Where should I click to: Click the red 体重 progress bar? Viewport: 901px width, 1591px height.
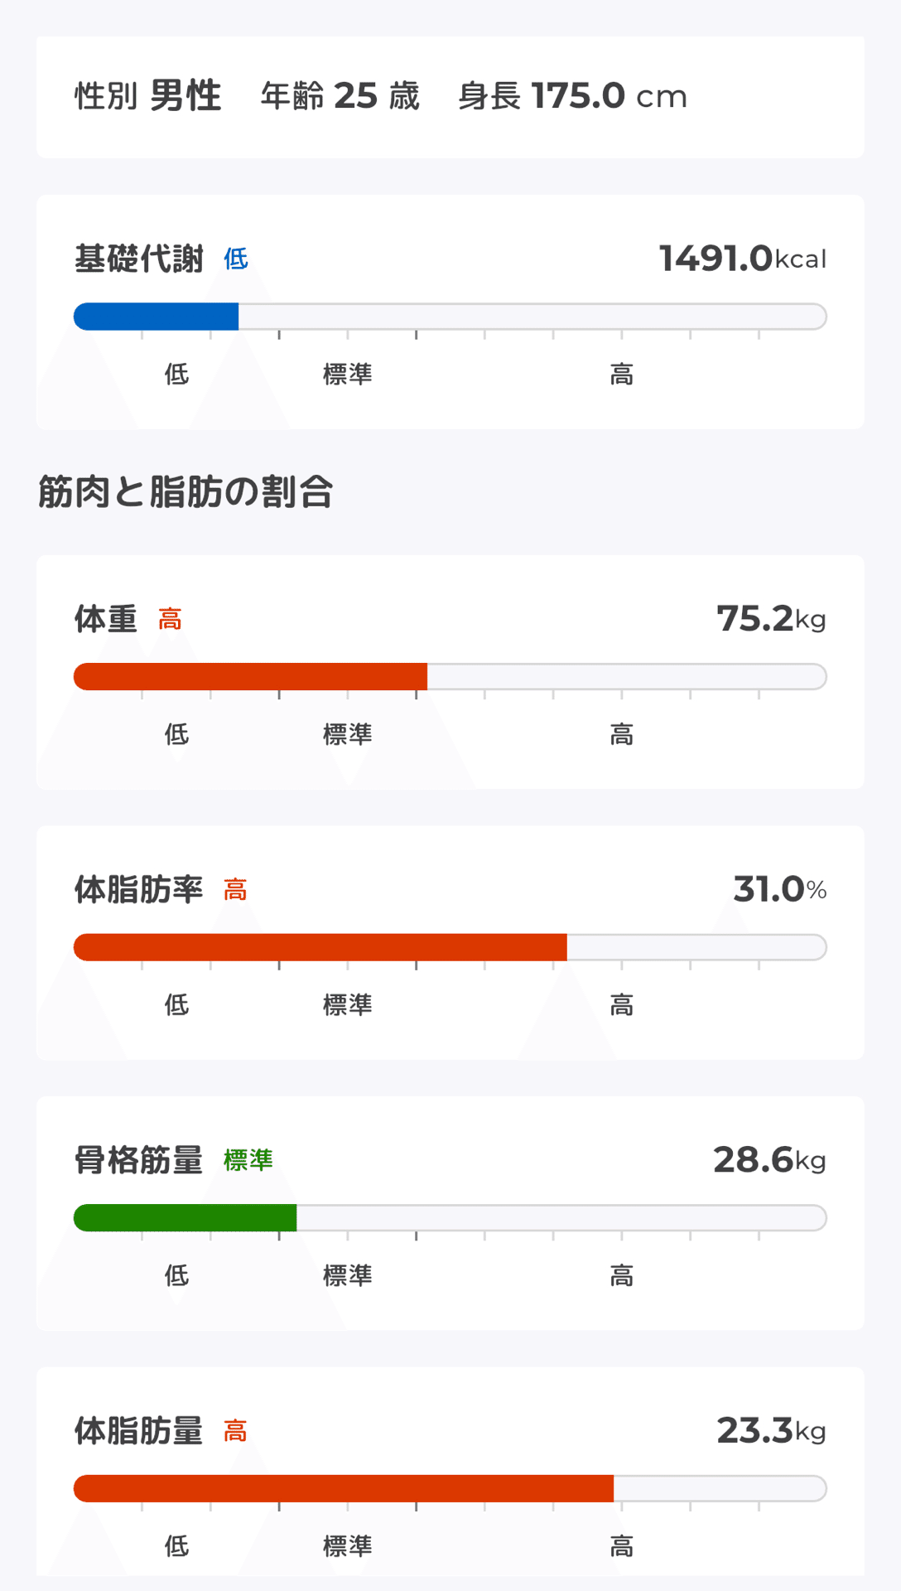coord(250,676)
